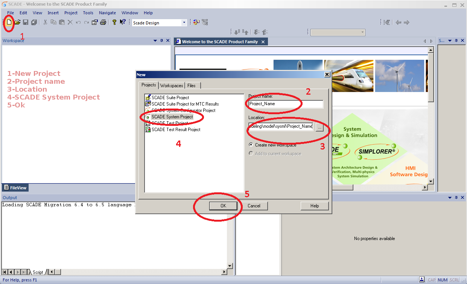Click the Delete X toolbar icon
The image size is (467, 284).
pos(70,22)
